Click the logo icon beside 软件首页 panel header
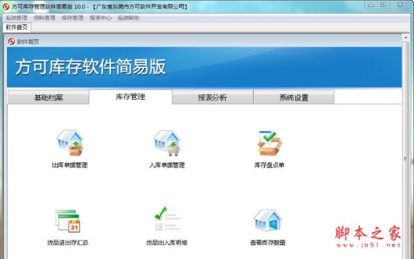Image resolution: width=414 pixels, height=259 pixels. point(11,41)
